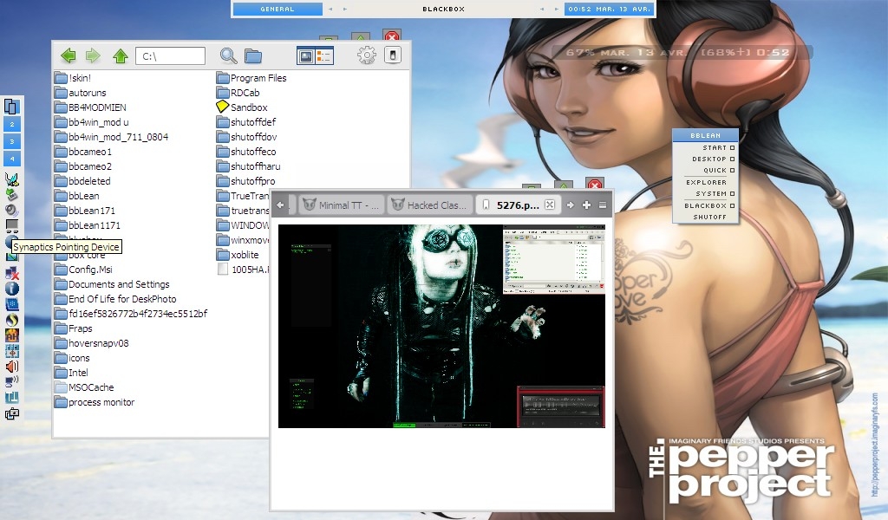Click the grey speaker tray icon
888x520 pixels.
12,210
